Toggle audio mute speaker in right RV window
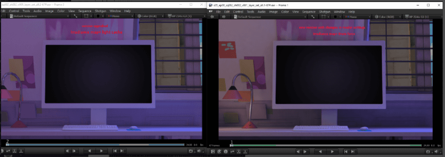 [436, 152]
